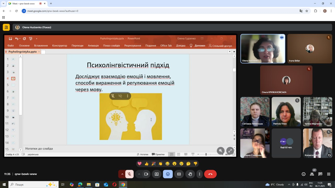Image resolution: width=335 pixels, height=188 pixels.
Task: Toggle the camera on or off
Action: tap(146, 174)
